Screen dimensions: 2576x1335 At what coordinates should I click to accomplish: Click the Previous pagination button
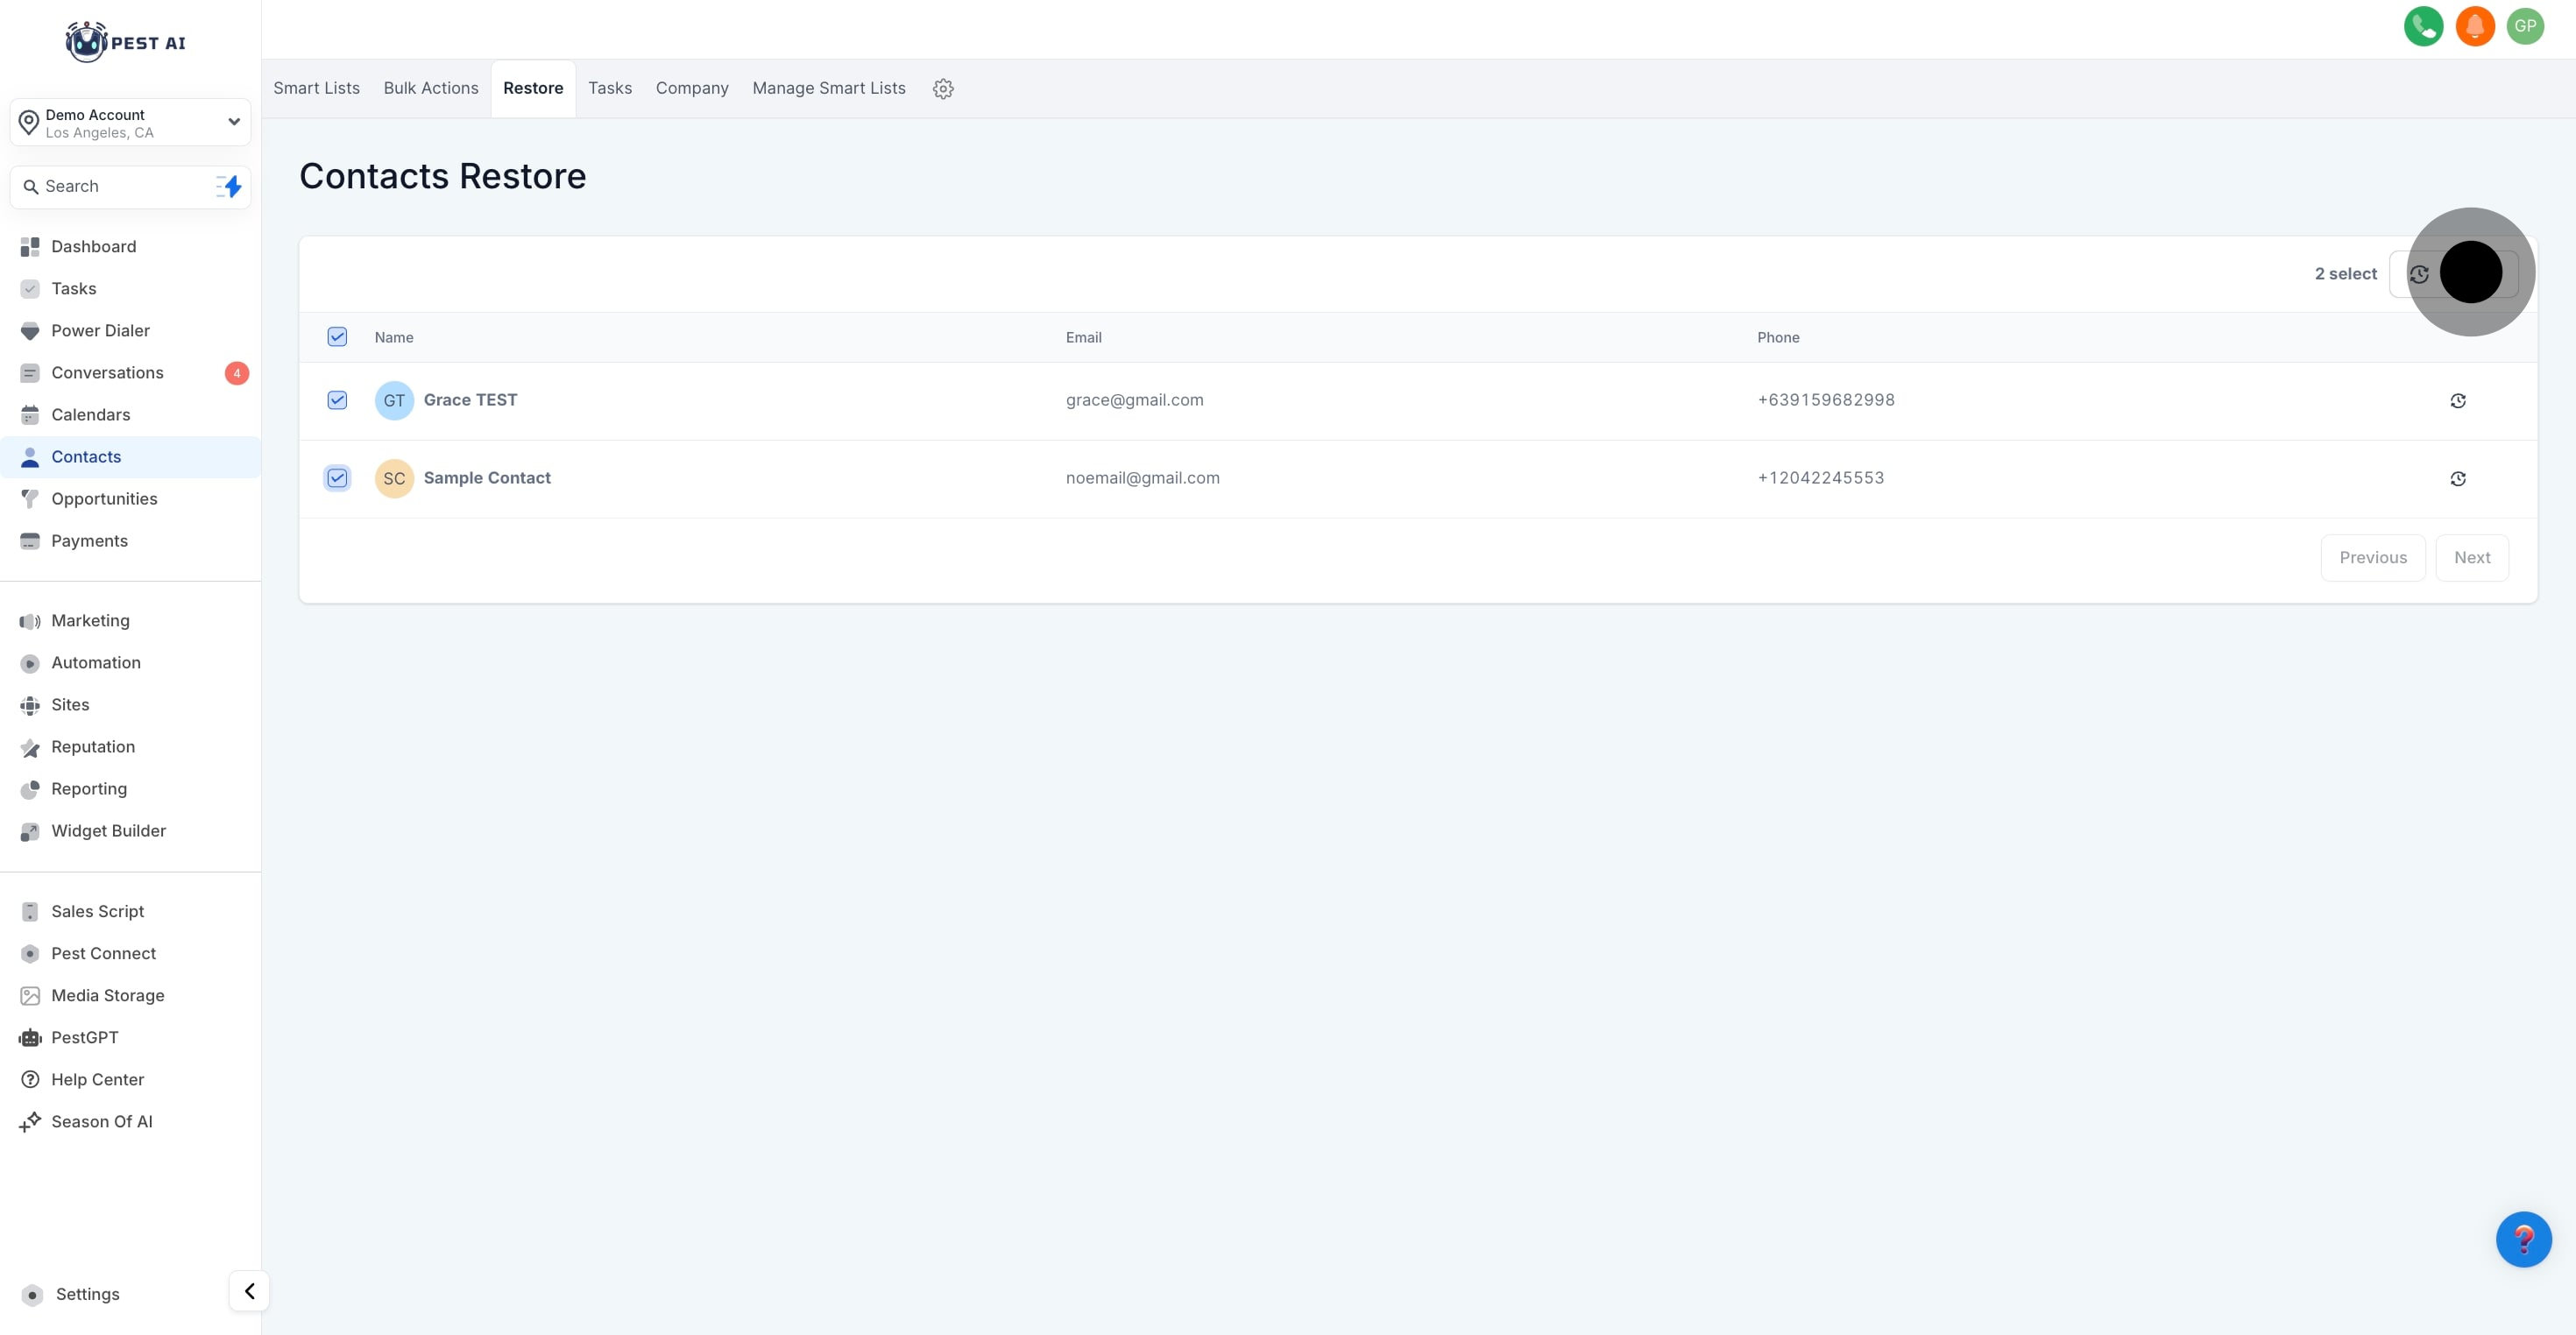coord(2372,558)
